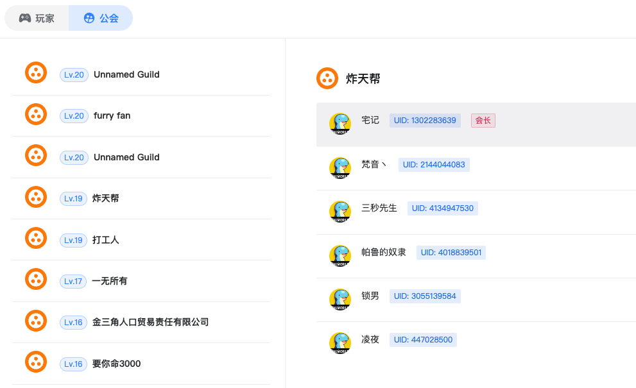Click the 会长 badge next to 宅记
Image resolution: width=636 pixels, height=388 pixels.
483,121
